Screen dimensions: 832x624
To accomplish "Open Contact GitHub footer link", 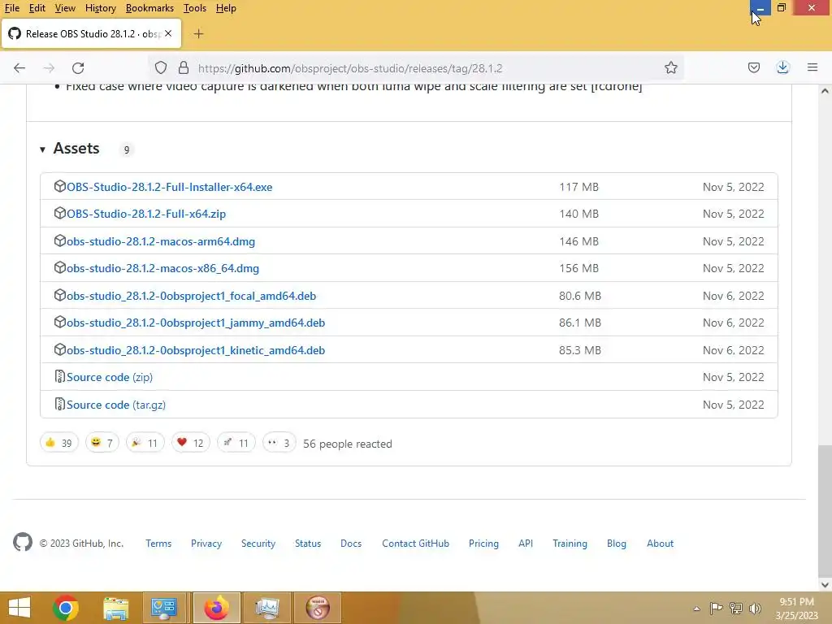I will (x=415, y=544).
